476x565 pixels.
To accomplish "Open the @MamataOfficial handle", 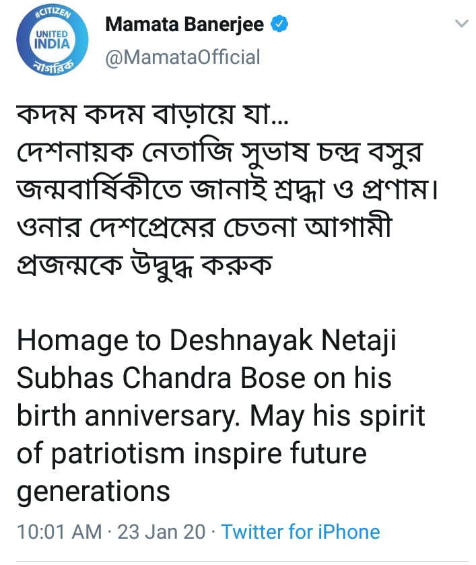I will coord(182,57).
